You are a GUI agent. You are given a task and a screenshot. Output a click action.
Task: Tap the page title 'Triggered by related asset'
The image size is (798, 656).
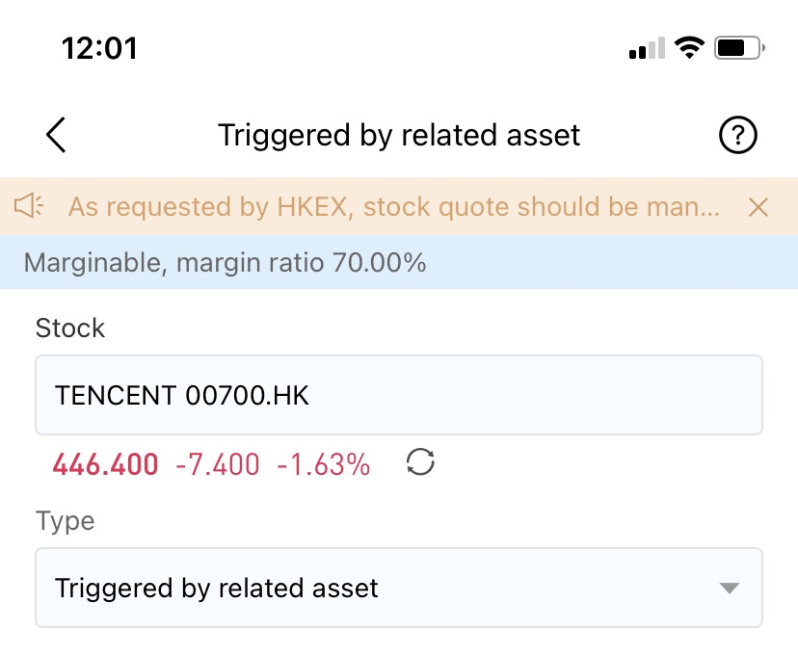tap(399, 135)
